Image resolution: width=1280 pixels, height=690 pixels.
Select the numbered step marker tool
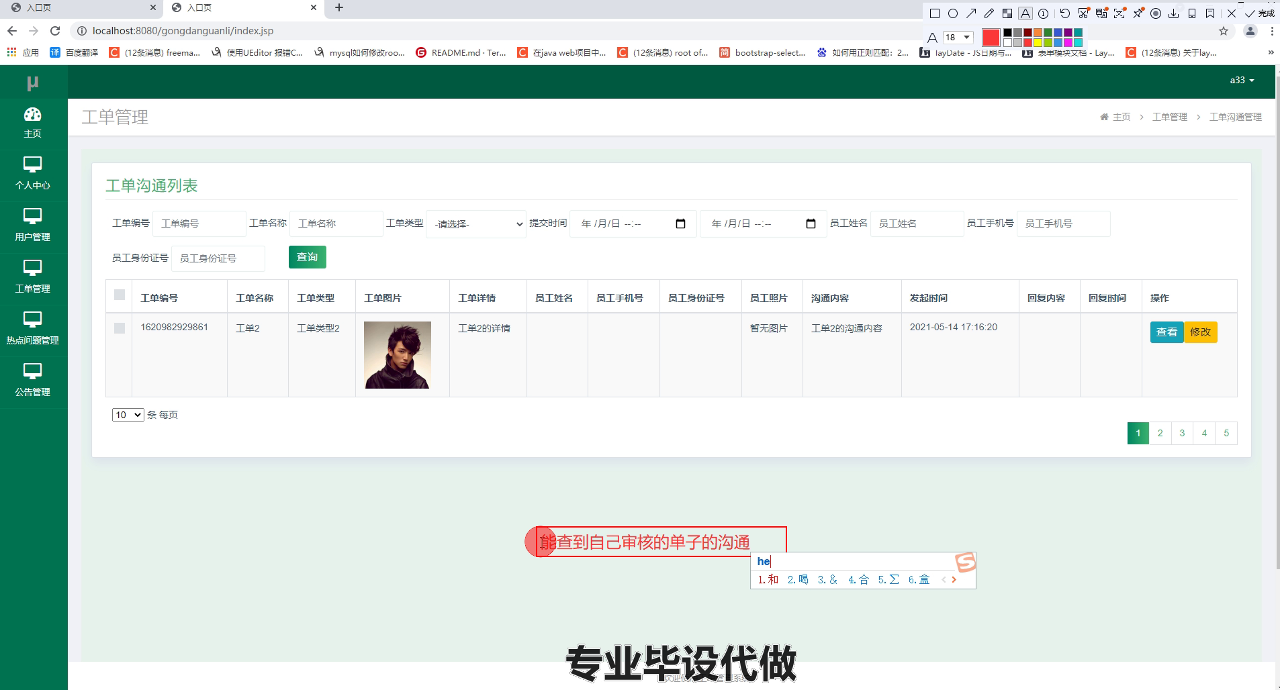pyautogui.click(x=1044, y=13)
